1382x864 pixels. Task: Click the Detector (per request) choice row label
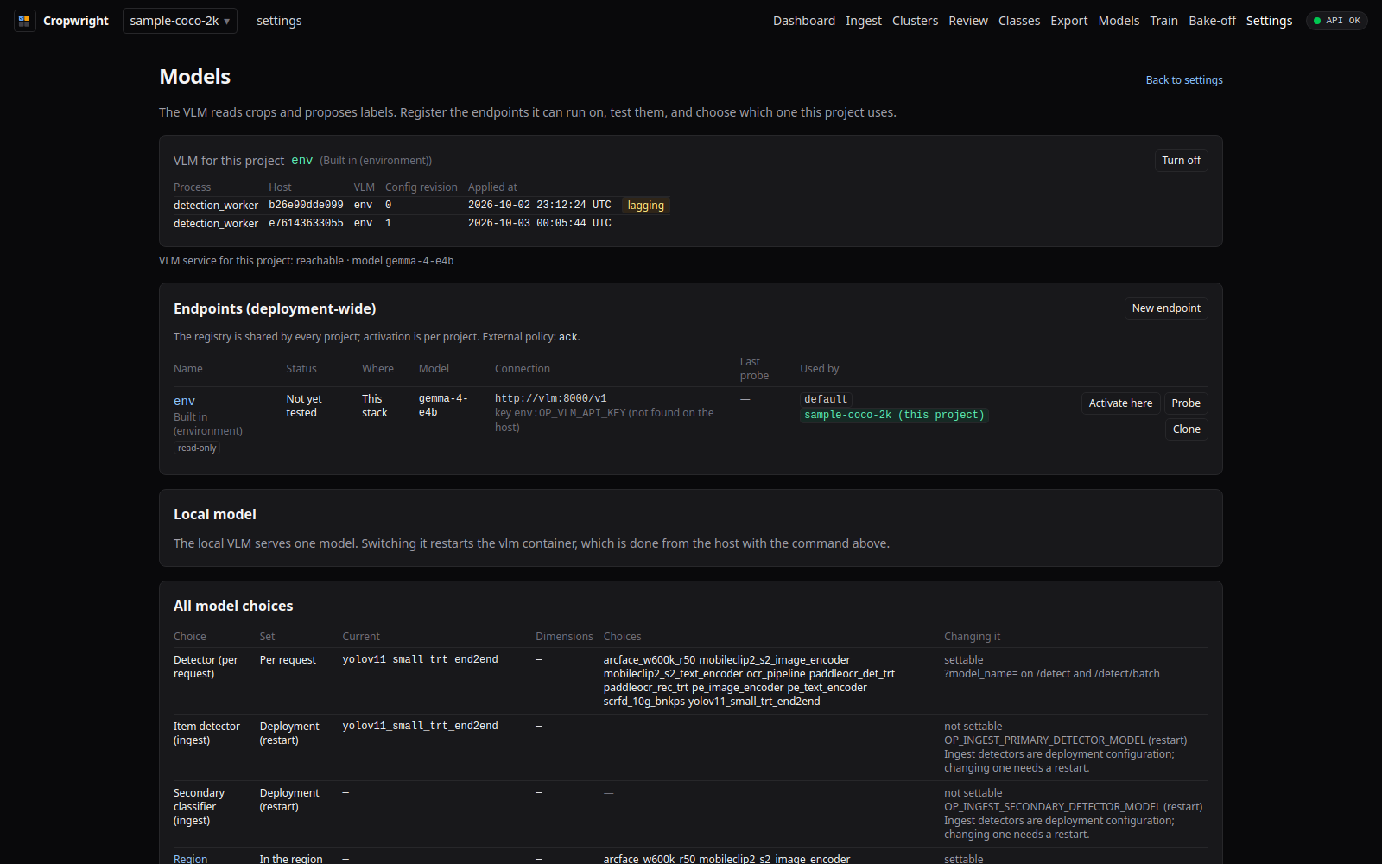206,667
